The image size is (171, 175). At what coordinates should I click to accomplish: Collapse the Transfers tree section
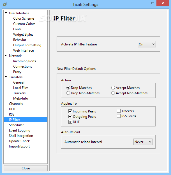[x=6, y=77]
